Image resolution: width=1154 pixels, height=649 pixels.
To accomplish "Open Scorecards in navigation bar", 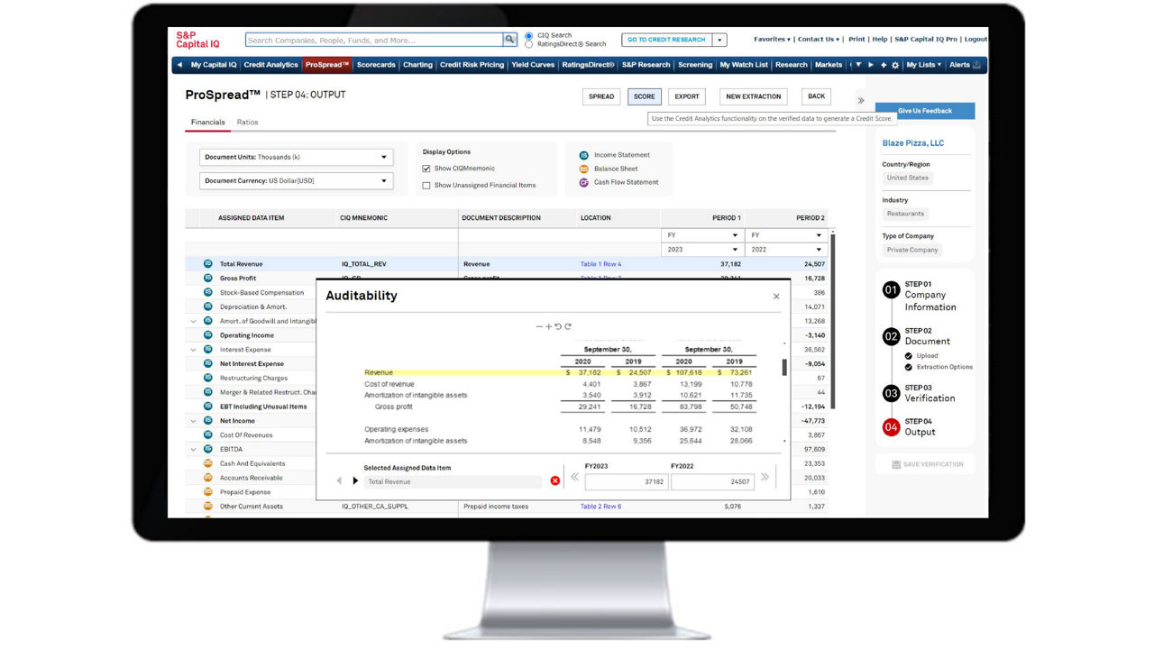I will pyautogui.click(x=376, y=65).
